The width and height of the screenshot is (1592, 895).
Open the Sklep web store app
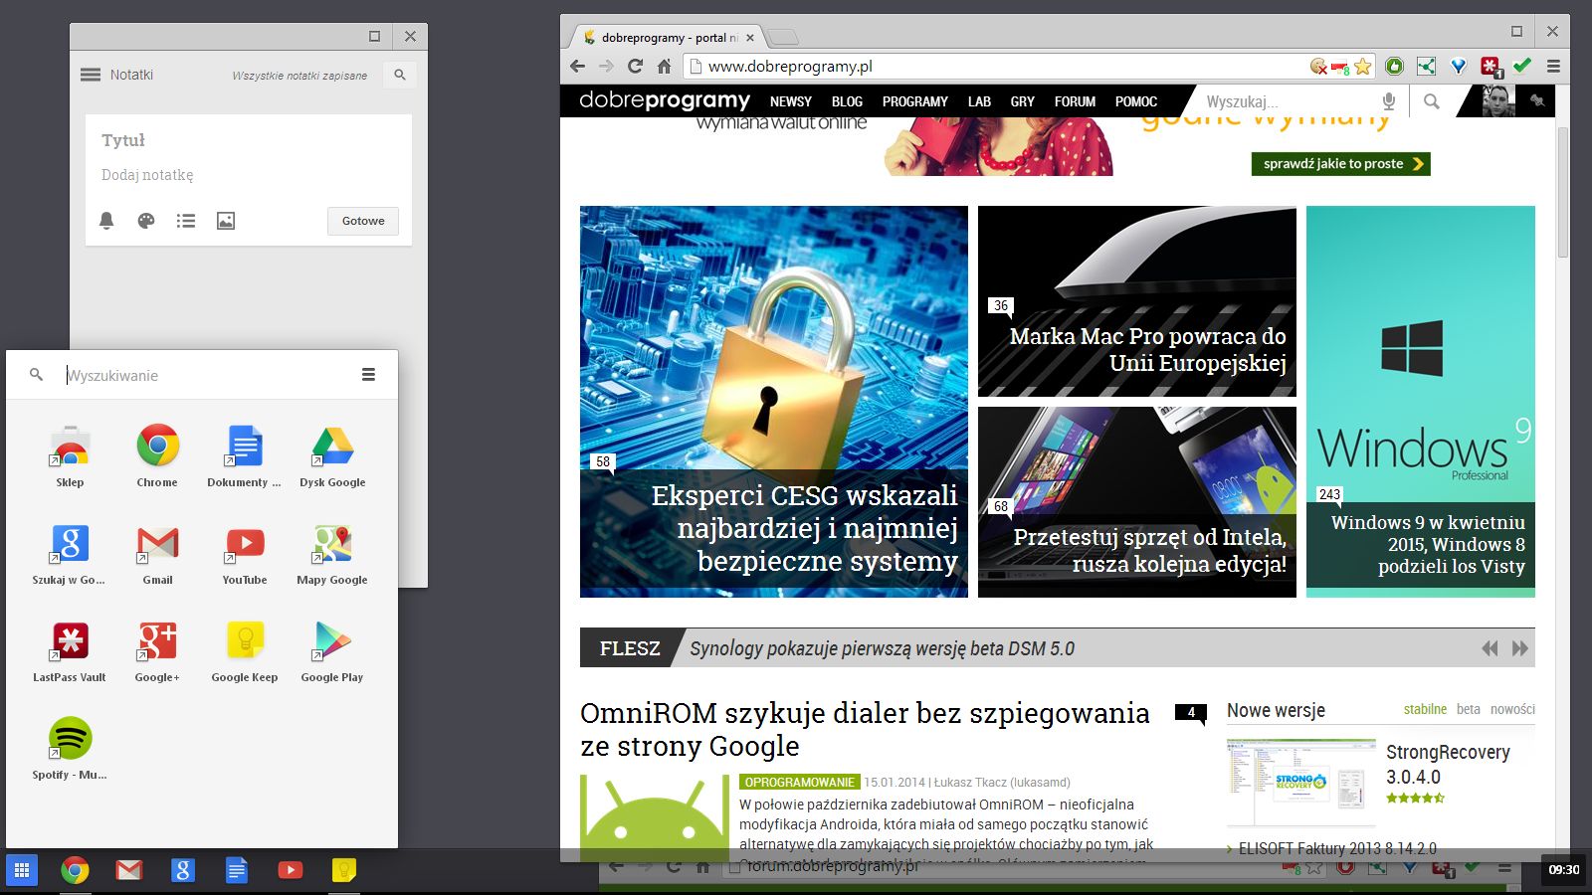(70, 456)
